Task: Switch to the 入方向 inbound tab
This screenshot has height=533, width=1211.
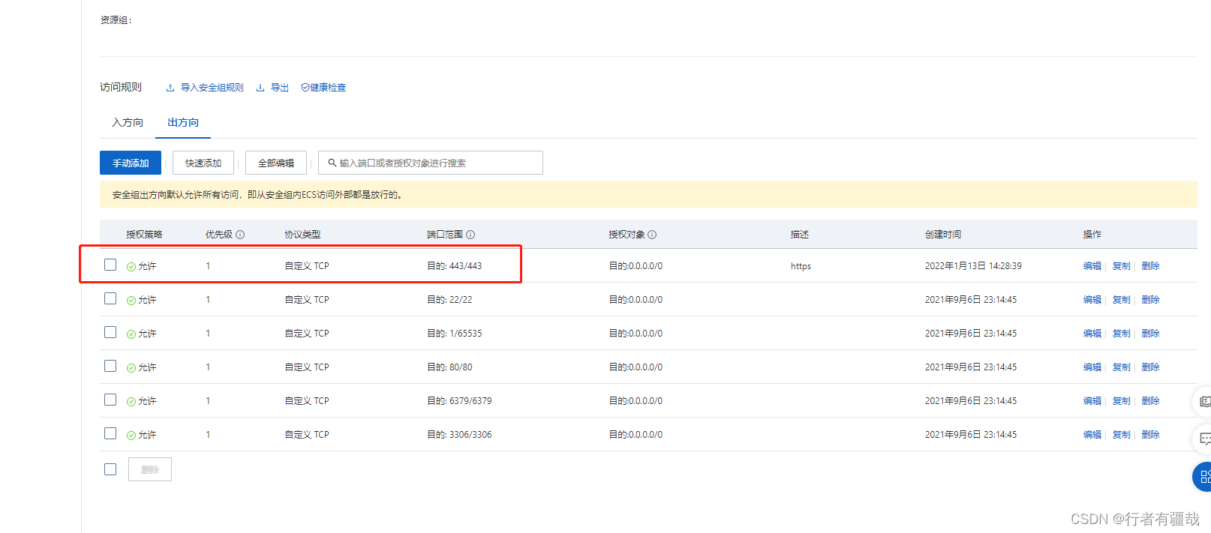Action: [x=128, y=122]
